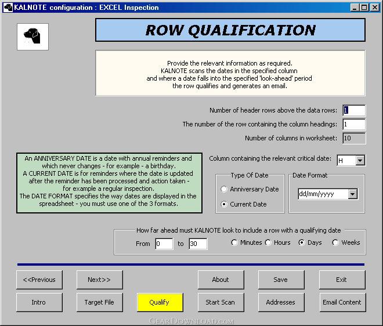This screenshot has height=326, width=383.
Task: Open the critical date column dropdown
Action: [x=360, y=161]
